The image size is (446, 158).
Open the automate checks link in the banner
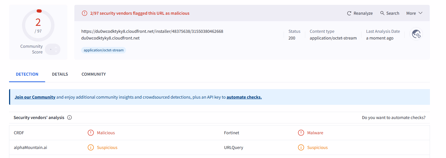tap(244, 97)
